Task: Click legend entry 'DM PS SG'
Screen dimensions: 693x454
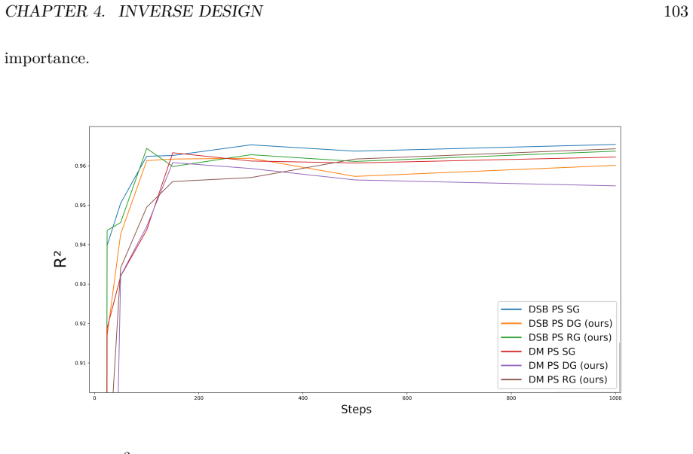Action: (x=551, y=352)
